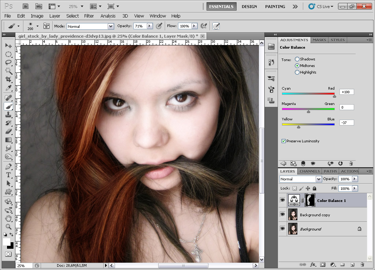Select the Highlights tone option

297,72
